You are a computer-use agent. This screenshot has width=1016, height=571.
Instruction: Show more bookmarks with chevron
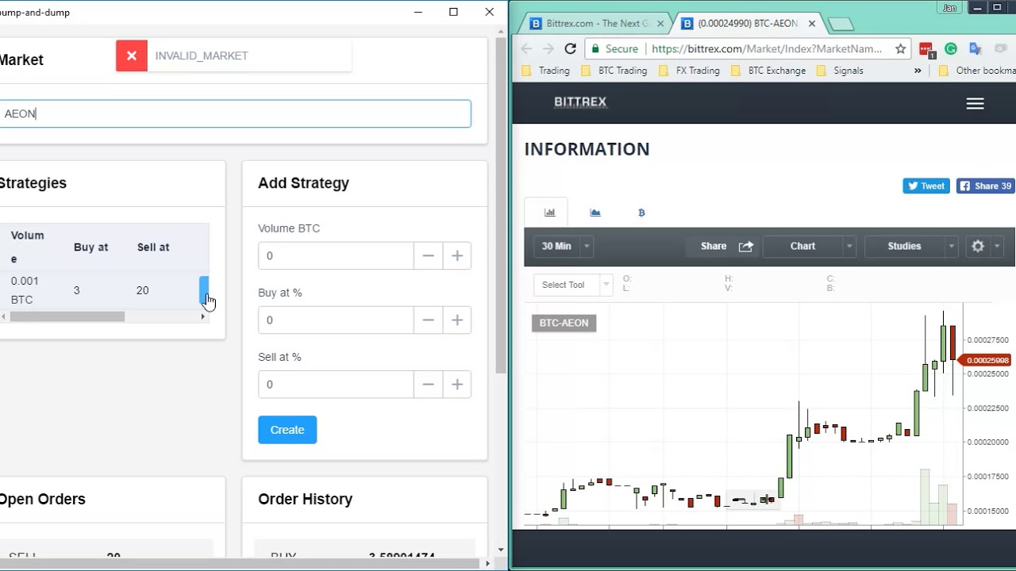coord(918,71)
